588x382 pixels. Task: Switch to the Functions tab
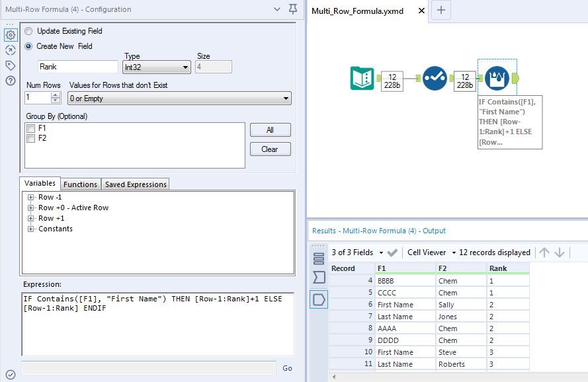[80, 184]
